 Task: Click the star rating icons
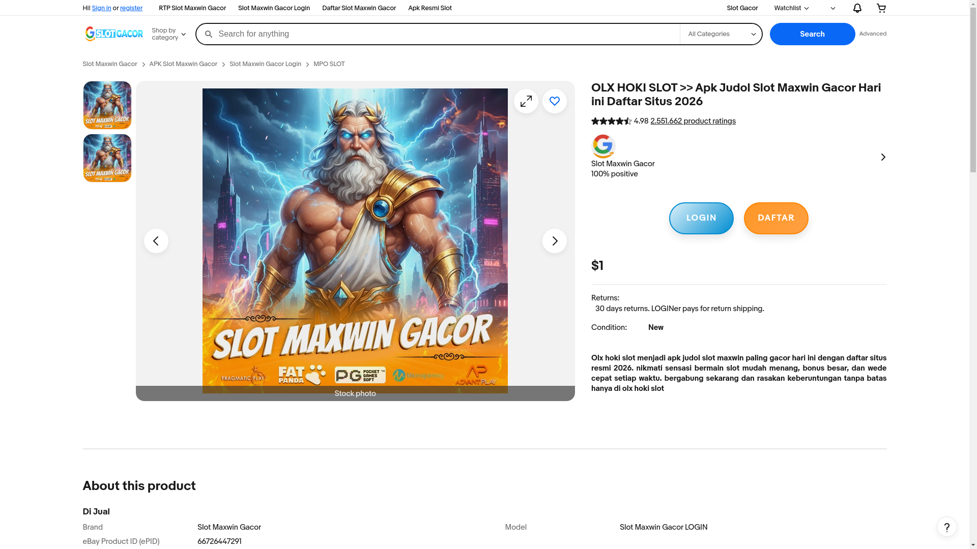pos(611,121)
